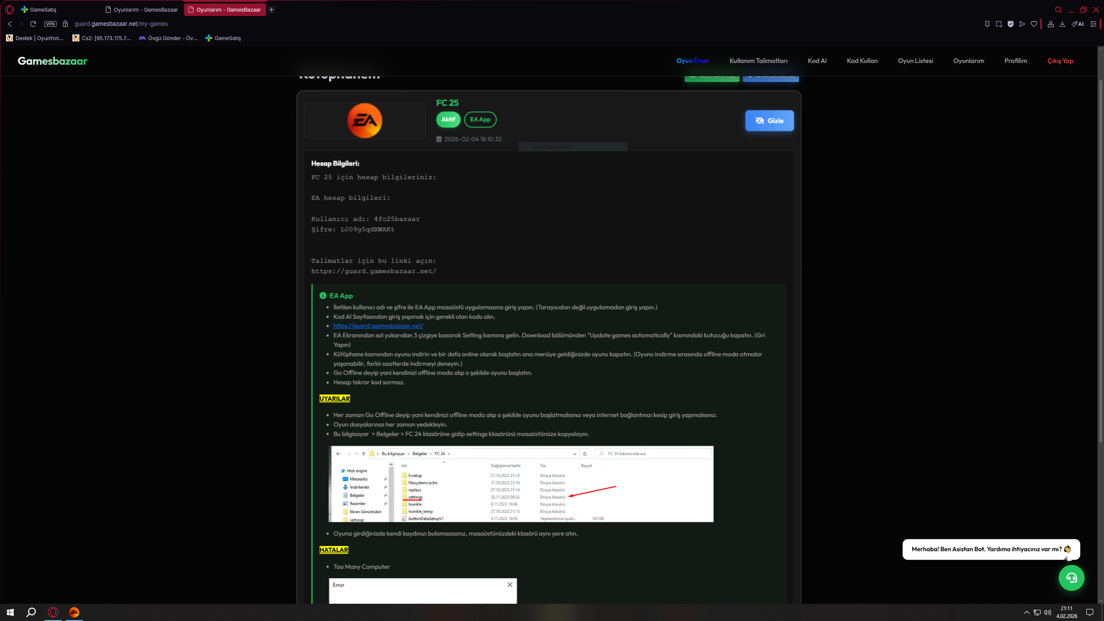
Task: Open the GameSatış bookmark in bookmarks bar
Action: pos(223,38)
